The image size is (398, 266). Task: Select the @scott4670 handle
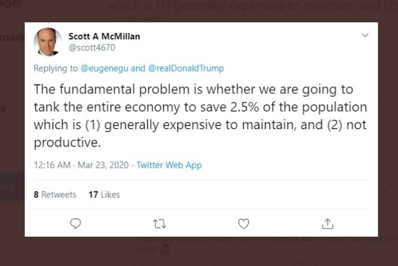(x=92, y=48)
